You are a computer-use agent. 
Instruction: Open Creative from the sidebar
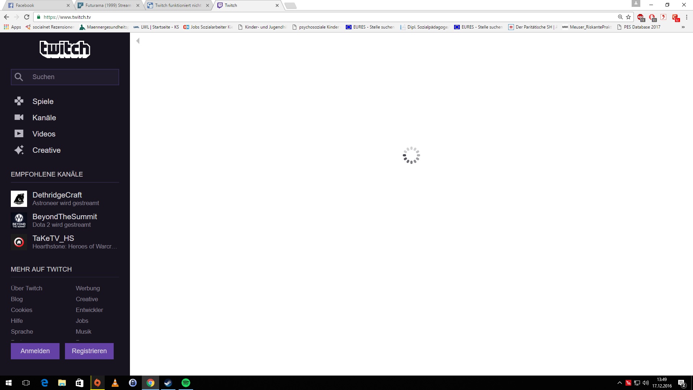pyautogui.click(x=46, y=150)
